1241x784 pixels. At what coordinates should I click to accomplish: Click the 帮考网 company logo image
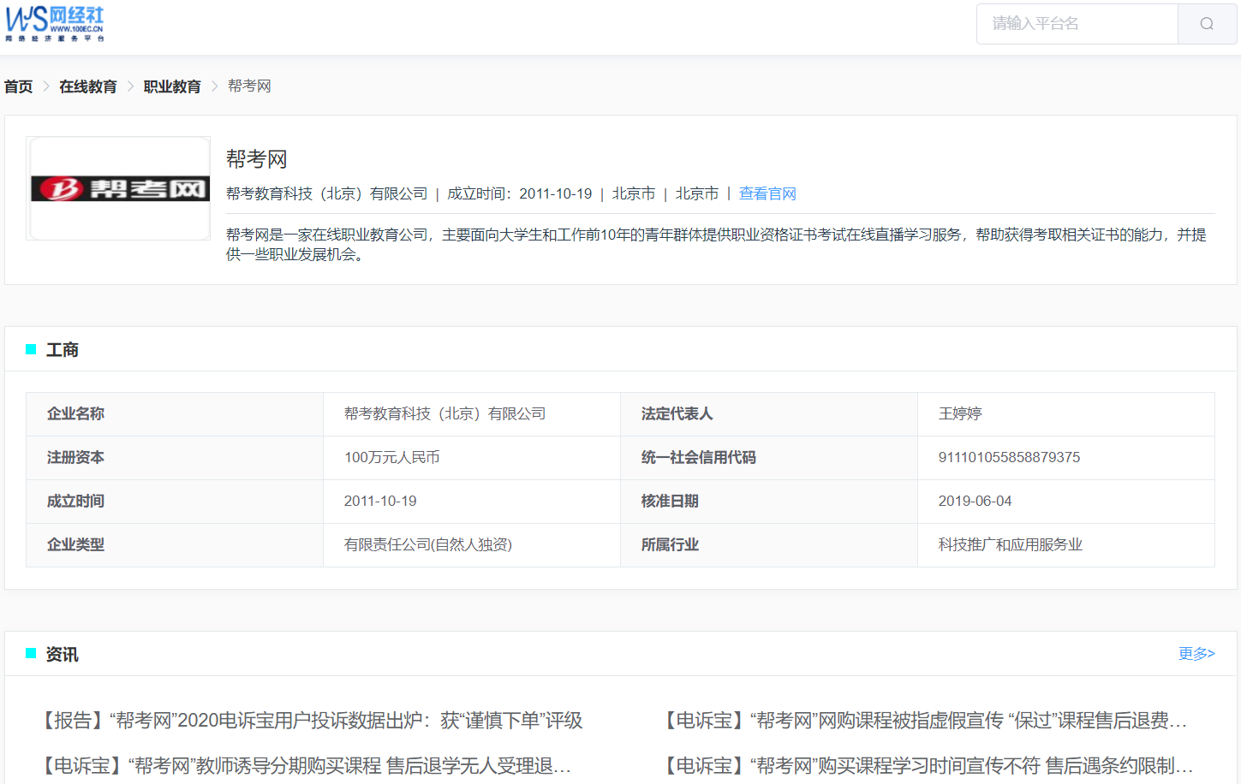(x=118, y=188)
